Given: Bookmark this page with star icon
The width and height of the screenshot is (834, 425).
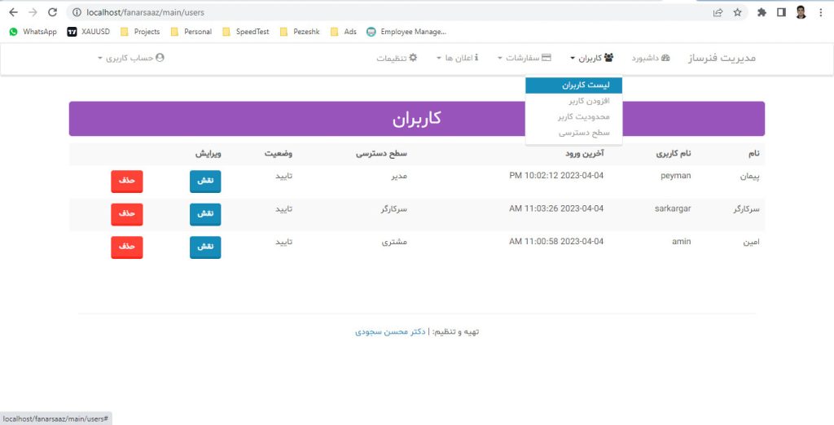Looking at the screenshot, I should 737,12.
